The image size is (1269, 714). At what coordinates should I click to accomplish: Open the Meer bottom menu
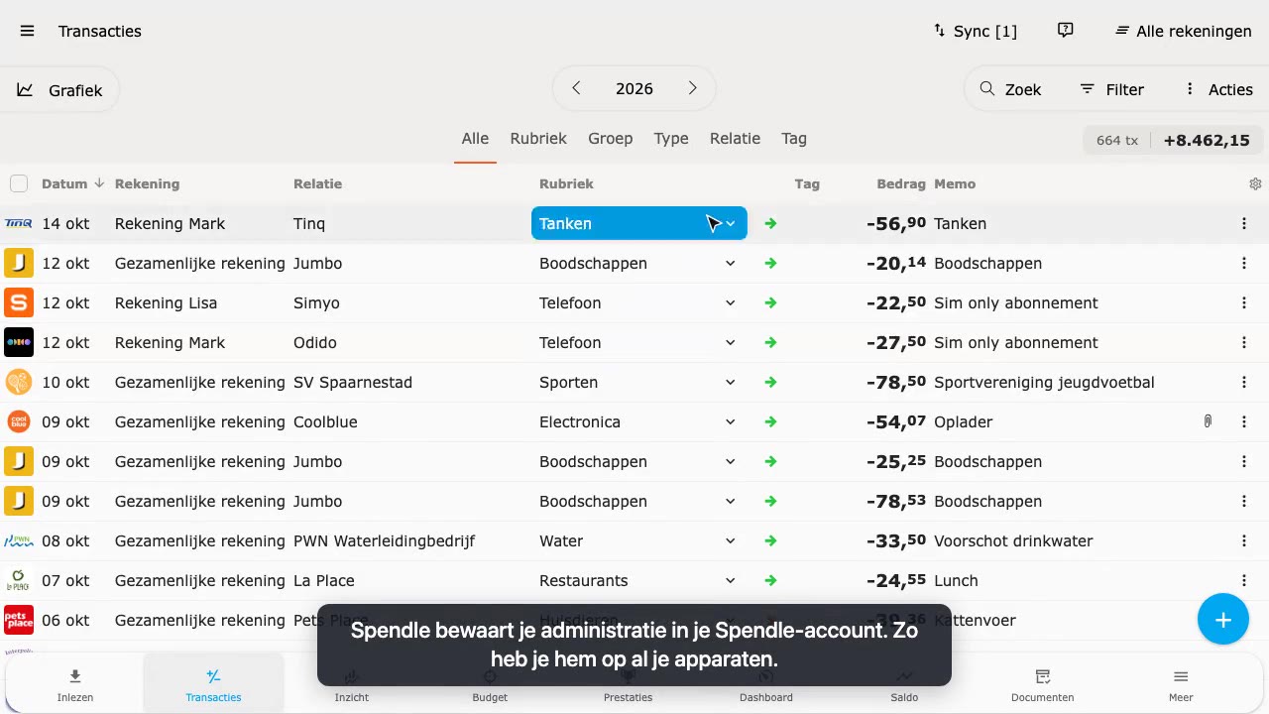[1181, 685]
